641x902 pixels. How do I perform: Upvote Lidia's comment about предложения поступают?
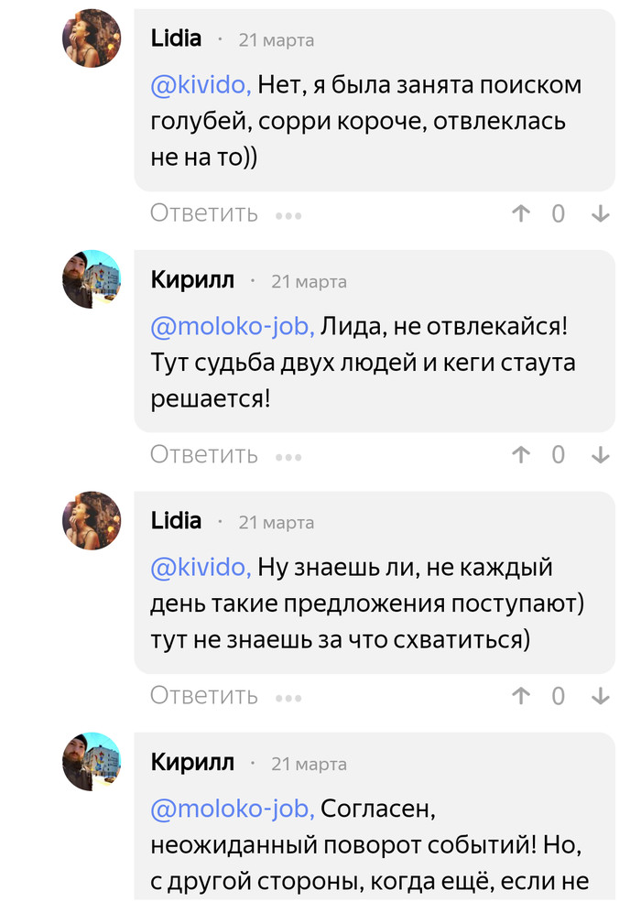521,696
